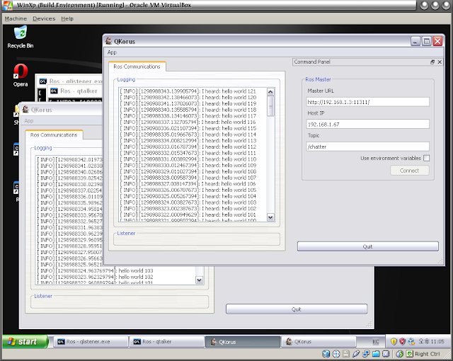The height and width of the screenshot is (361, 453).
Task: Launch Opera from the desktop icon
Action: pyautogui.click(x=21, y=75)
